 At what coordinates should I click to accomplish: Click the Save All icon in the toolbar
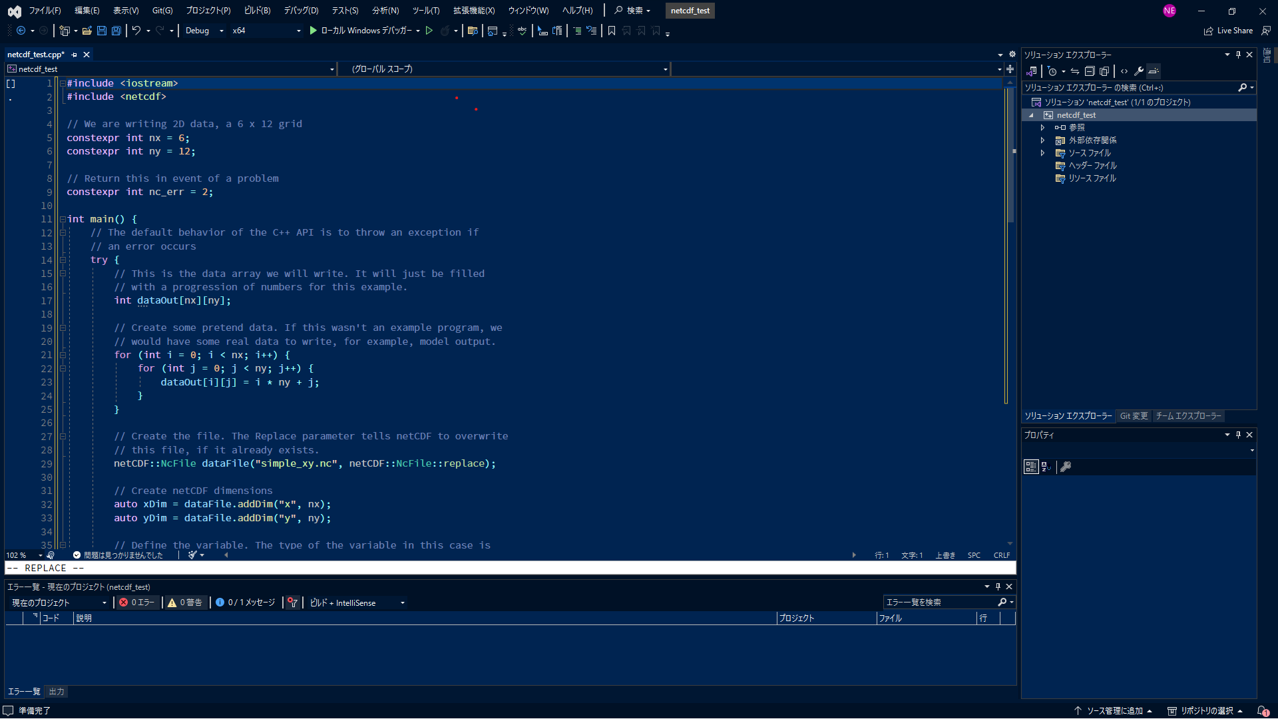click(x=116, y=31)
